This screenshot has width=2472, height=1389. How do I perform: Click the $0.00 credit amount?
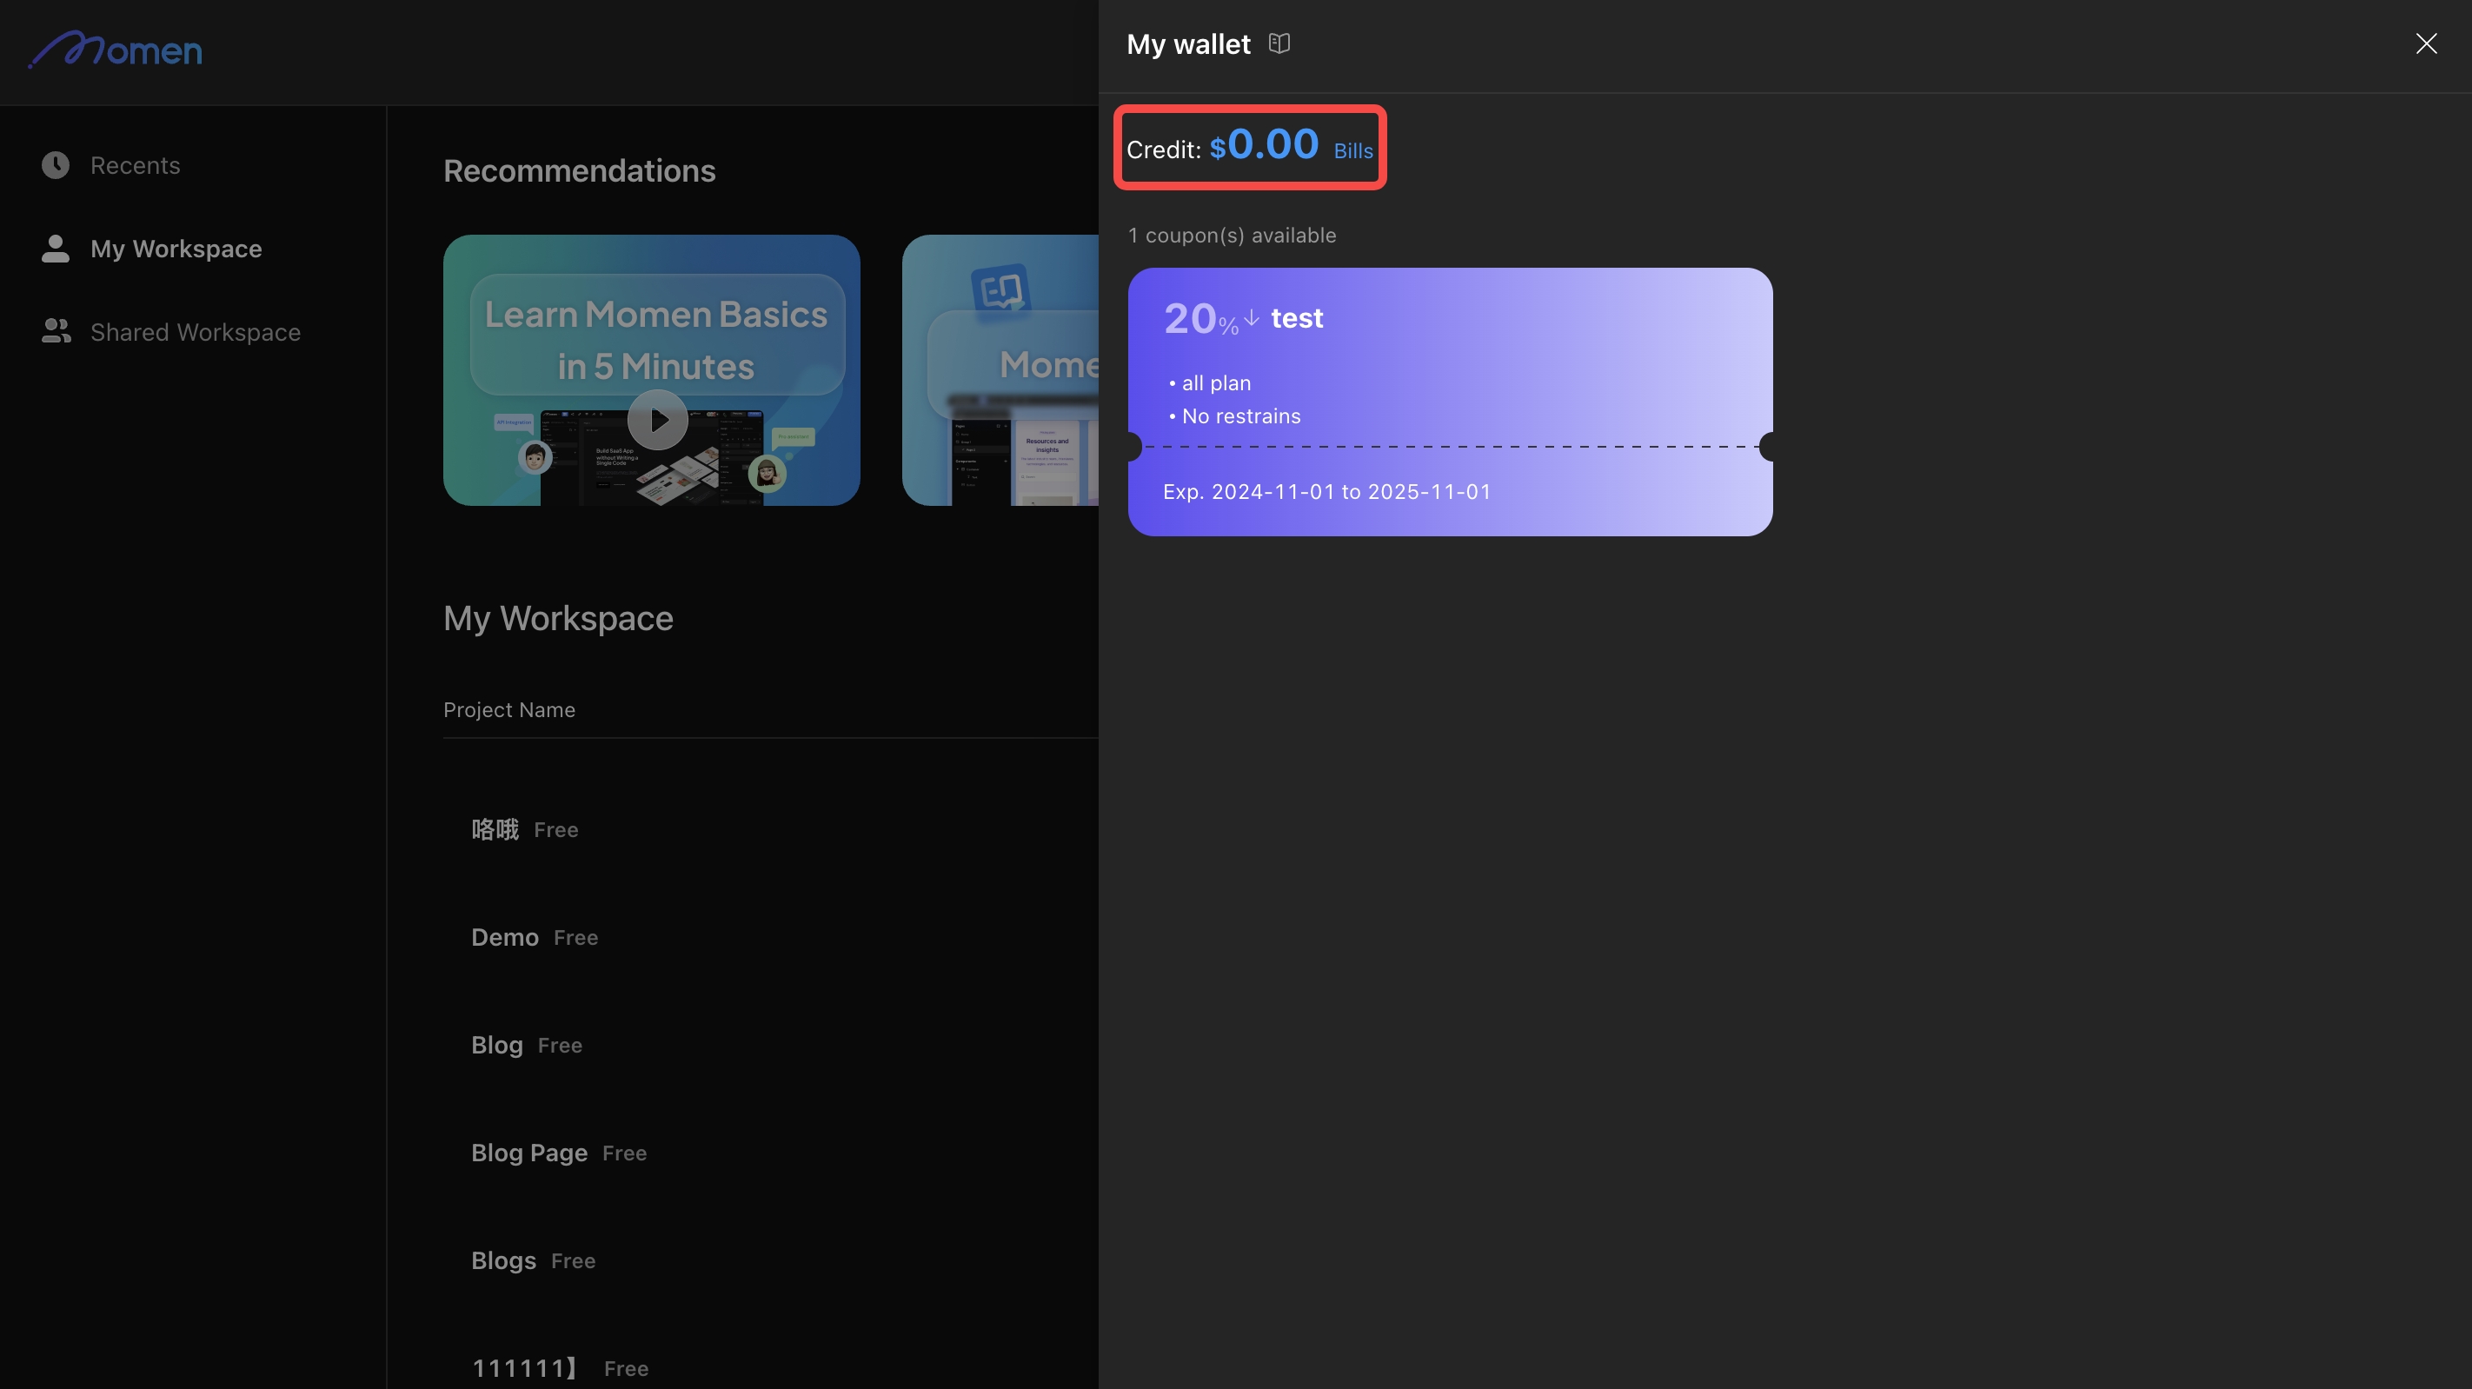tap(1264, 145)
